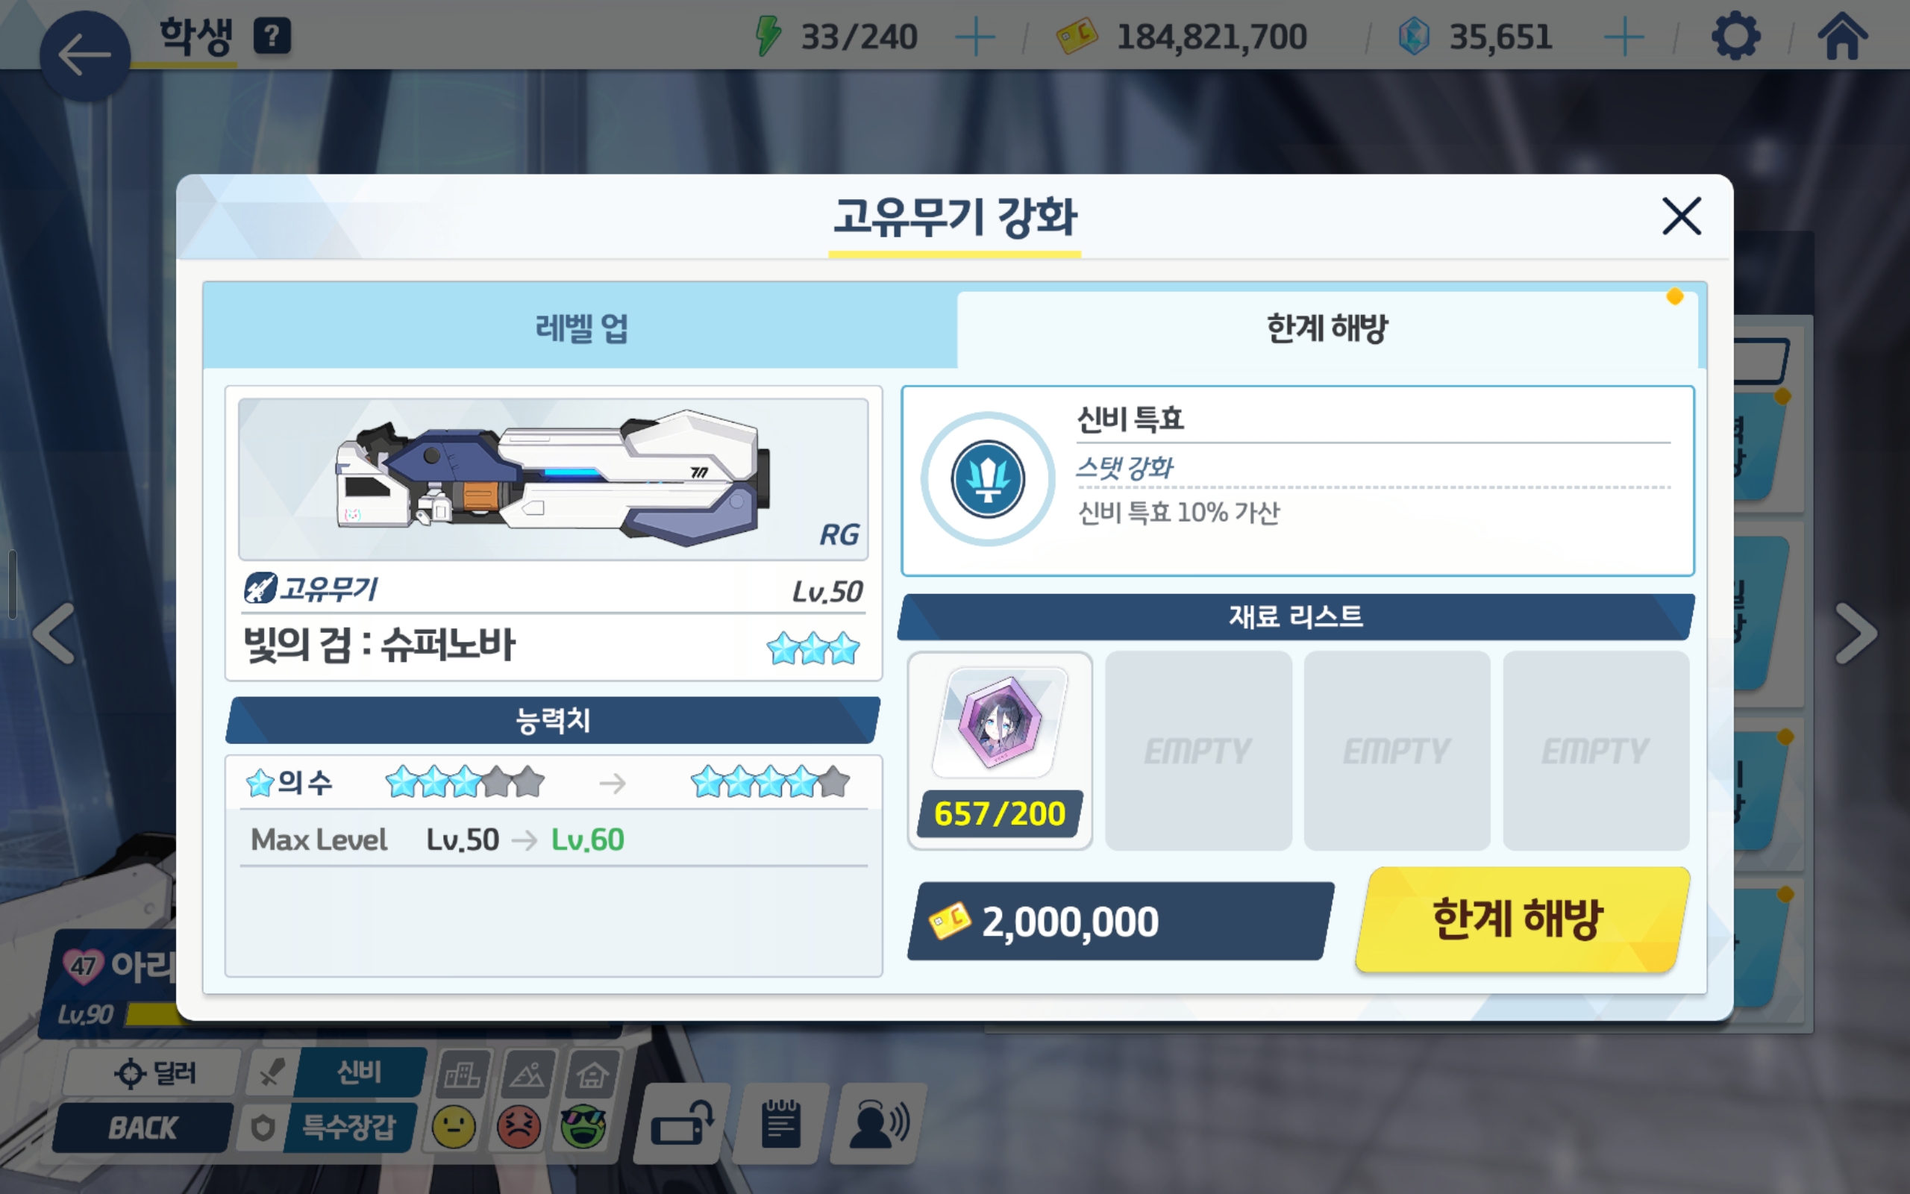This screenshot has width=1910, height=1194.
Task: Add energy with the plus icon
Action: (x=974, y=37)
